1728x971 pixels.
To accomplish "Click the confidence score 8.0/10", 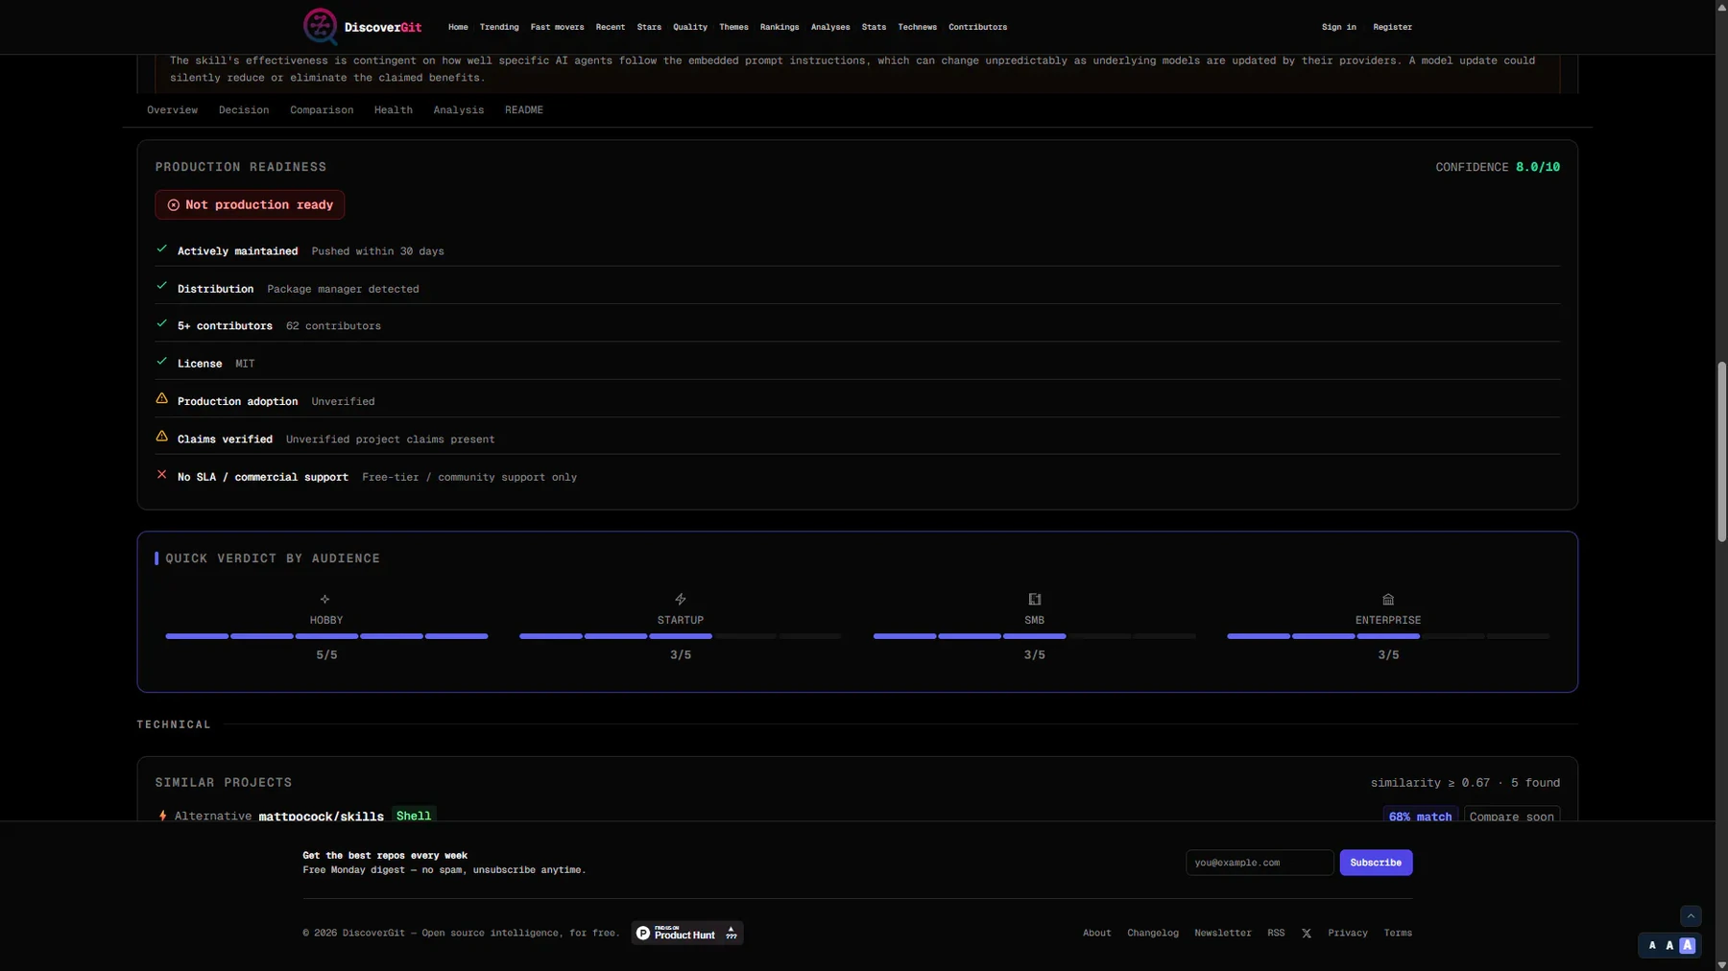I will (1537, 167).
